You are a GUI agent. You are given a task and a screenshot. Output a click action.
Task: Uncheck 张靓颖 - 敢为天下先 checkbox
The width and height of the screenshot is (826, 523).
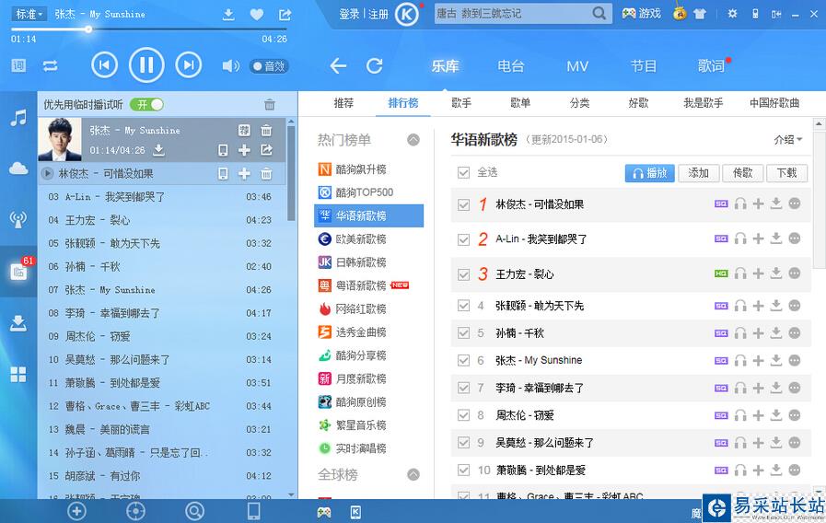[x=463, y=306]
